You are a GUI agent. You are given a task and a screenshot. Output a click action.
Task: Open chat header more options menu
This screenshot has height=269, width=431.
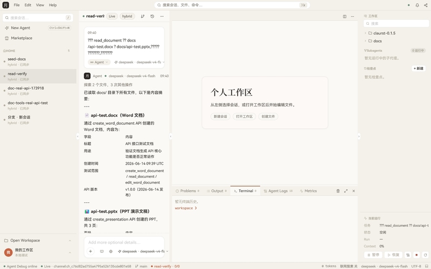162,16
